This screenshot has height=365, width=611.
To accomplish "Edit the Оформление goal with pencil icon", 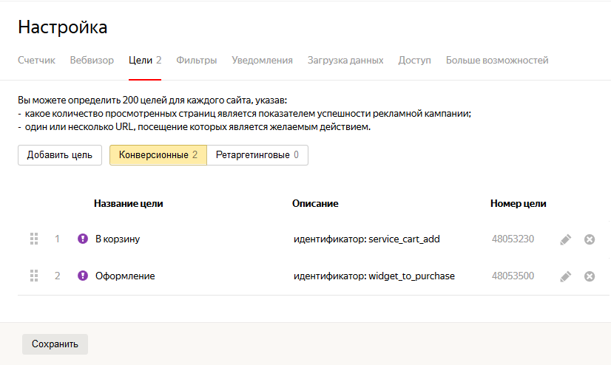I will (x=565, y=276).
